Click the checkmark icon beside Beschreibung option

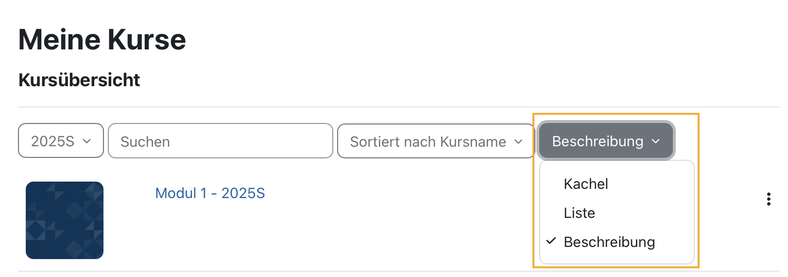(x=551, y=241)
